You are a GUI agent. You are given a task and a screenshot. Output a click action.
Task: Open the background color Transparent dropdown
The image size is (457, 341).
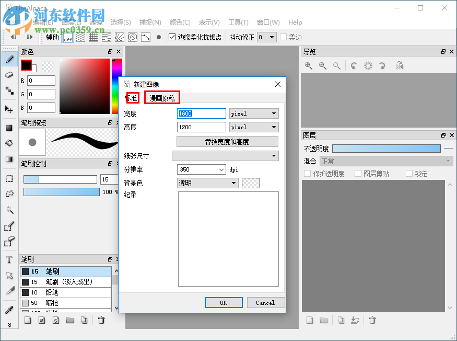coord(207,183)
